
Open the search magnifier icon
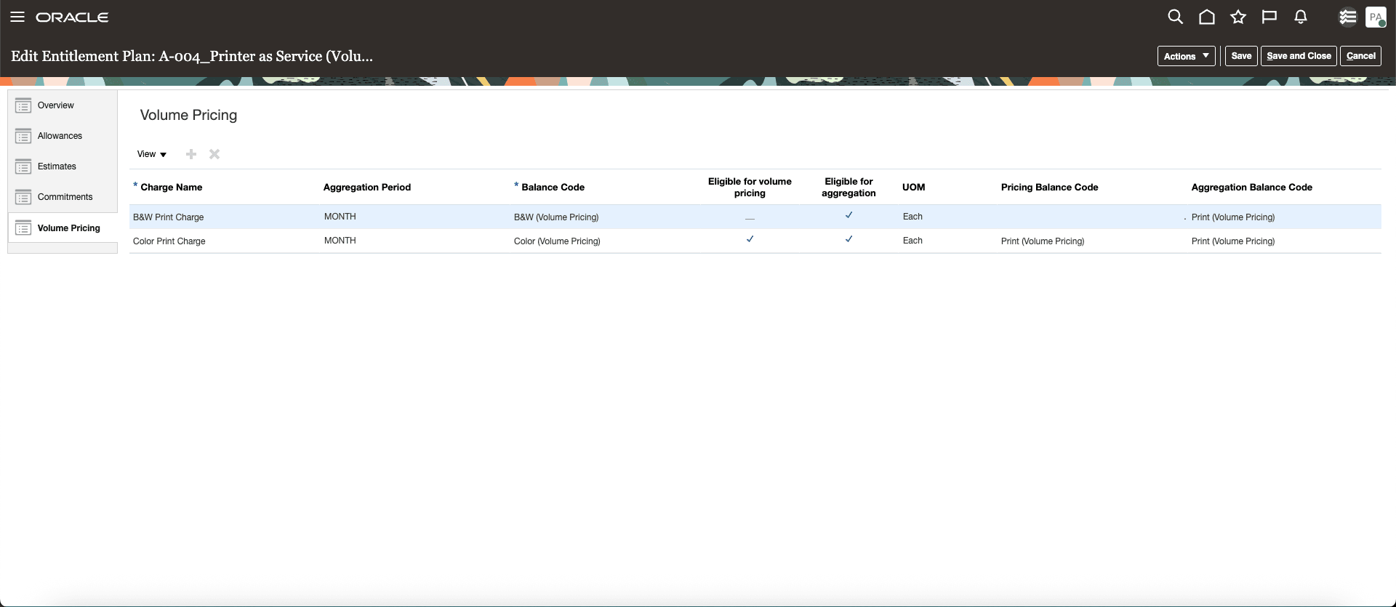pyautogui.click(x=1175, y=17)
